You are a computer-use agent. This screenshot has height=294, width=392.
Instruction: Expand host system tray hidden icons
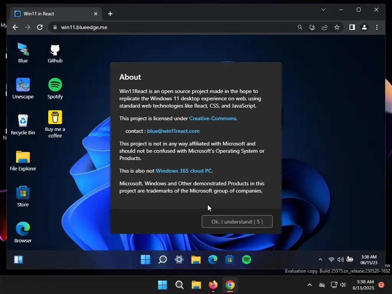[x=309, y=285]
